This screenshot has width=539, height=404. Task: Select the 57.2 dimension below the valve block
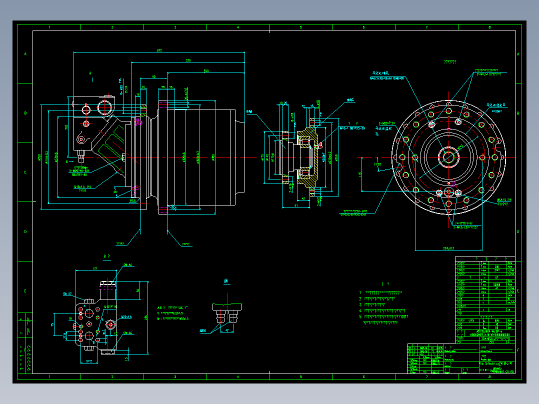pos(89,361)
